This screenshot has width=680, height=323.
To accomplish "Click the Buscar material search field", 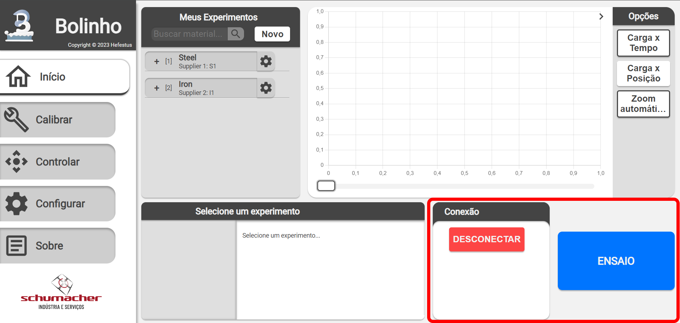I will pyautogui.click(x=189, y=34).
